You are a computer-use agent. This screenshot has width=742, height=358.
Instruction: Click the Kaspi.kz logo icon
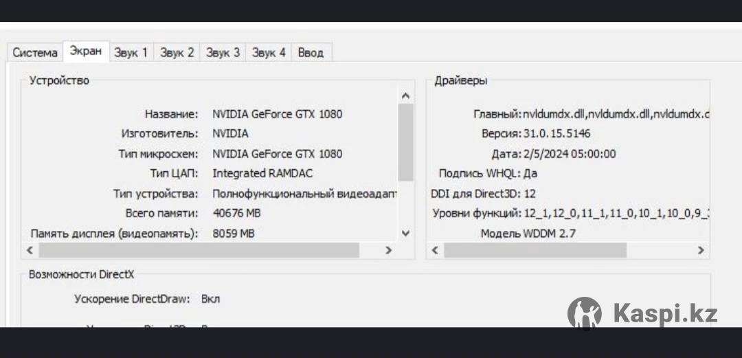584,314
